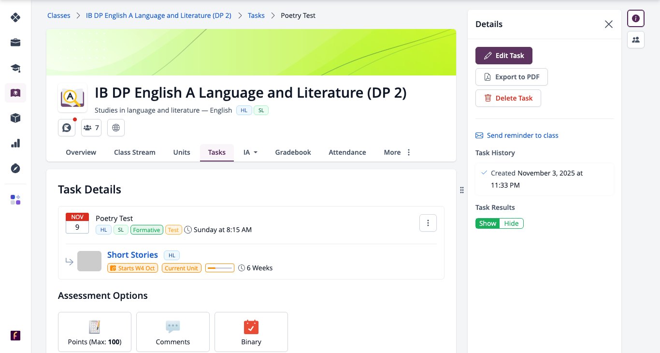The image size is (660, 353).
Task: Switch to the Class Stream tab
Action: click(x=135, y=152)
